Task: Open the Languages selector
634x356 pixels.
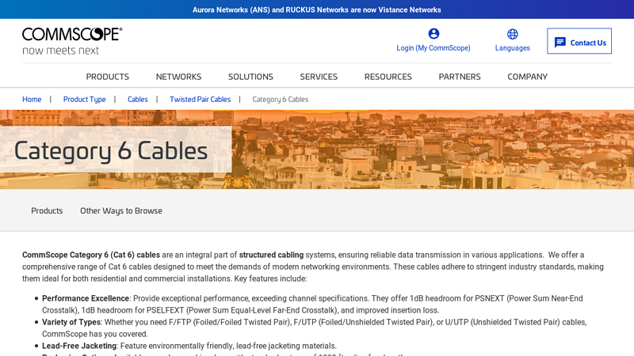Action: (512, 48)
